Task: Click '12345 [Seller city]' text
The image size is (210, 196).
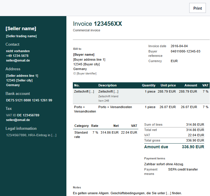Action: tap(19, 80)
